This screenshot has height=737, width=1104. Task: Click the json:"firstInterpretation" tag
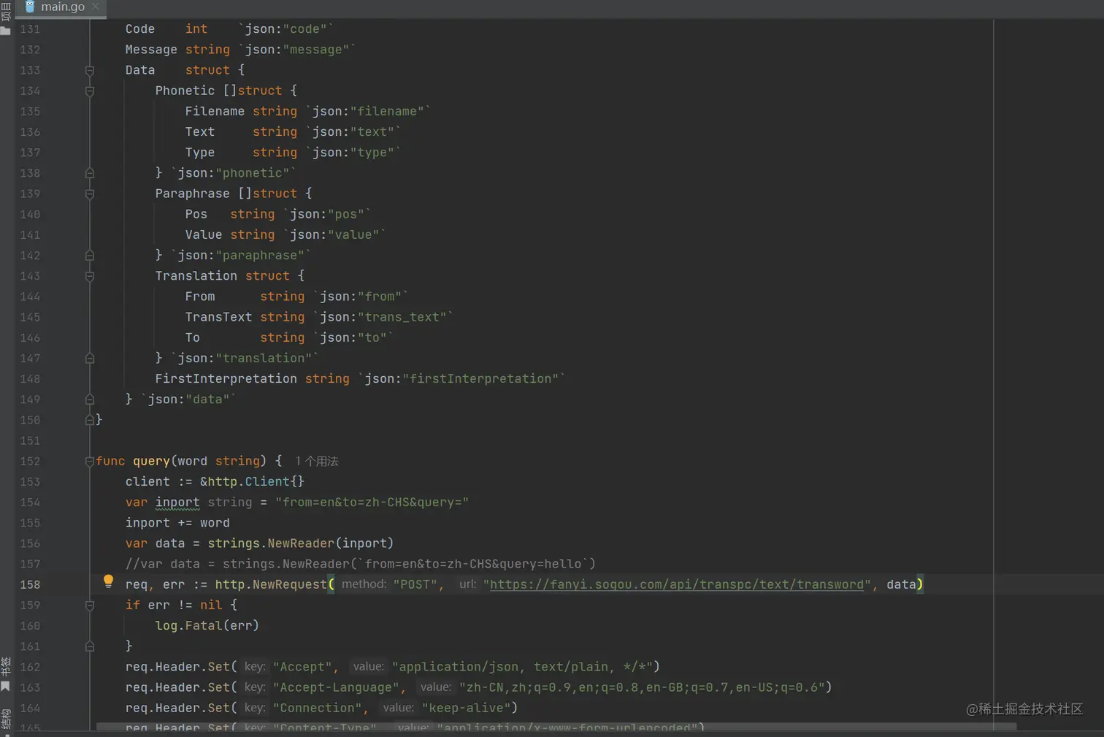coord(461,378)
